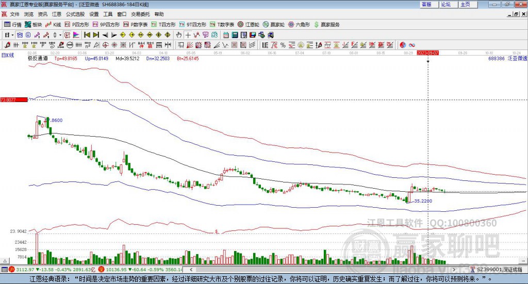The image size is (528, 284).
Task: Expand the candlestick style dropdown arrow
Action: (x=60, y=35)
